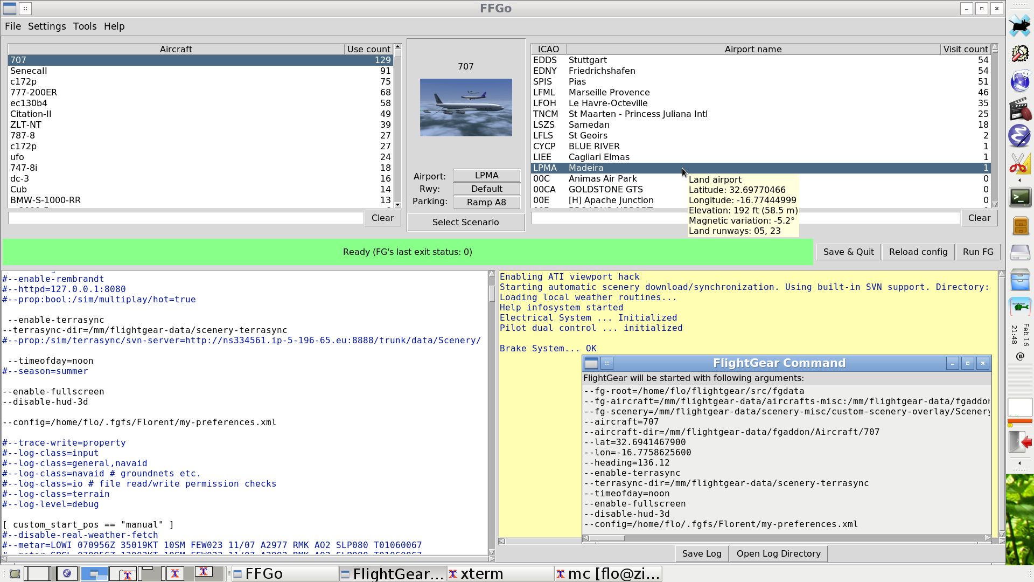Open the Settings menu
The height and width of the screenshot is (582, 1034).
click(47, 26)
